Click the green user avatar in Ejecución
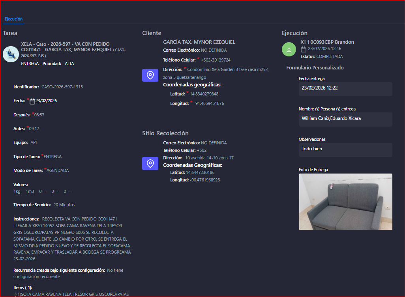405x297 pixels. tap(289, 49)
